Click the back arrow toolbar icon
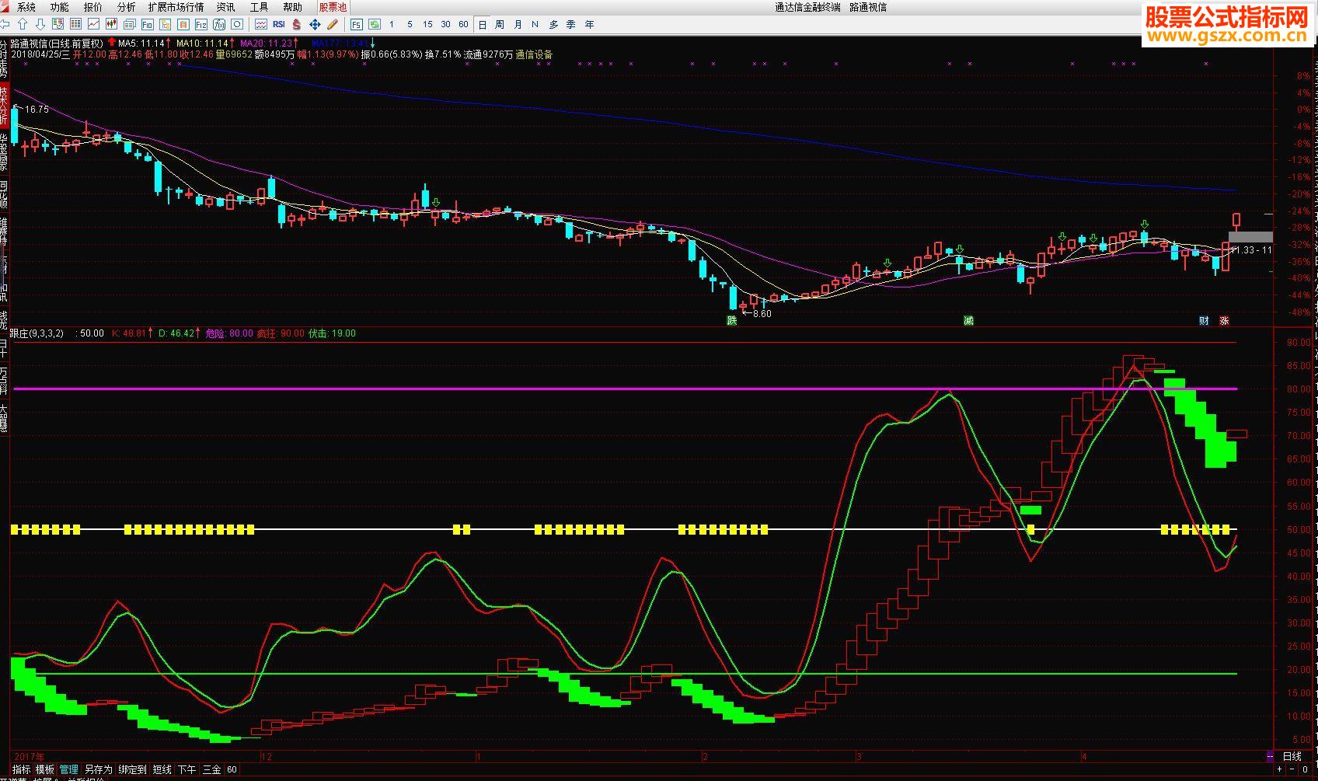This screenshot has width=1318, height=781. click(6, 24)
